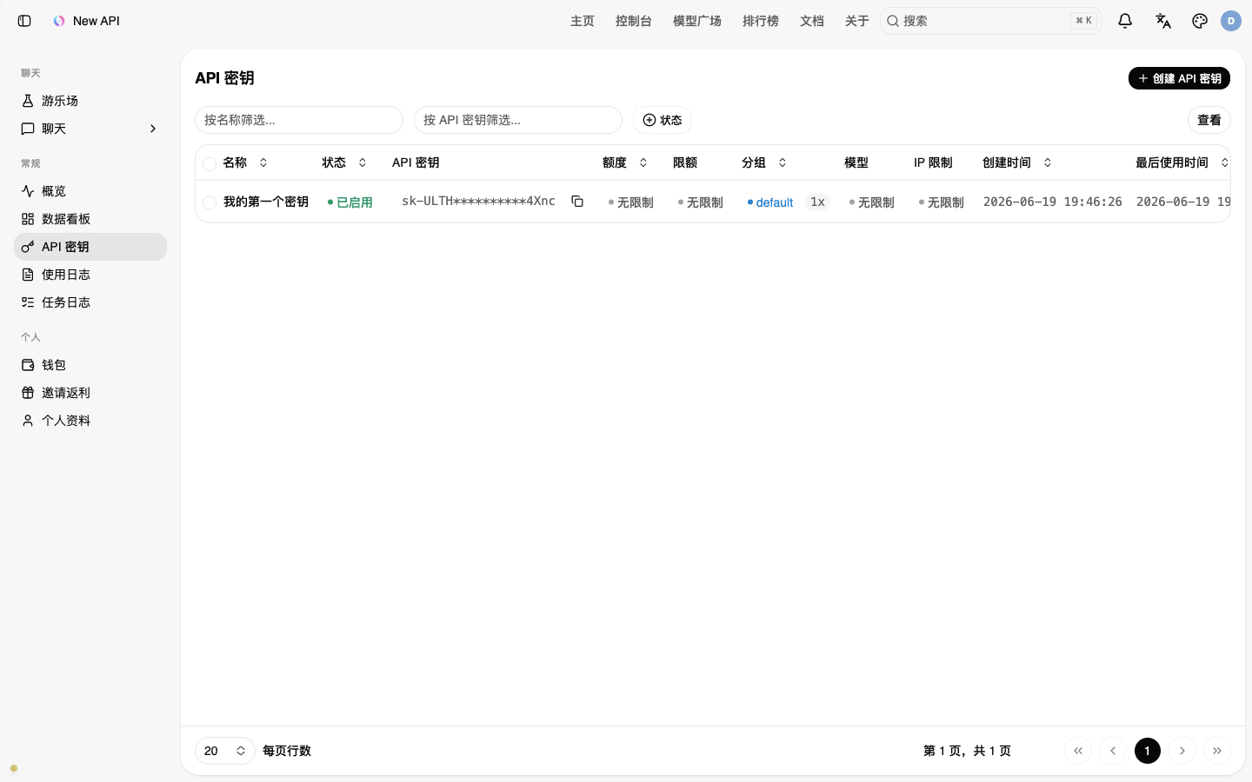Sort by the 名称 column

(245, 162)
